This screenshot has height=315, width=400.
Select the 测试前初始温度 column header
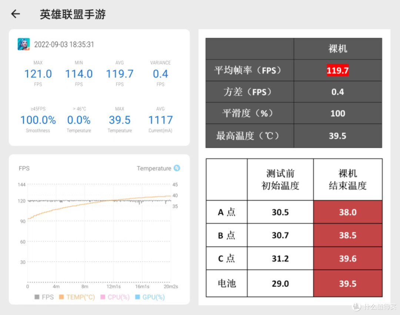[280, 180]
